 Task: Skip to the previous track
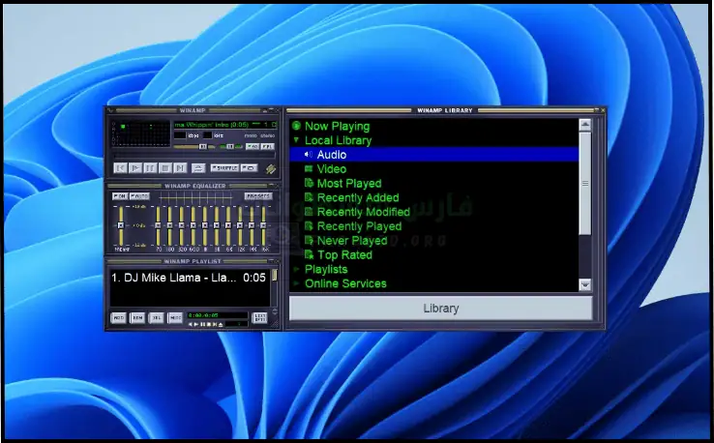point(119,167)
